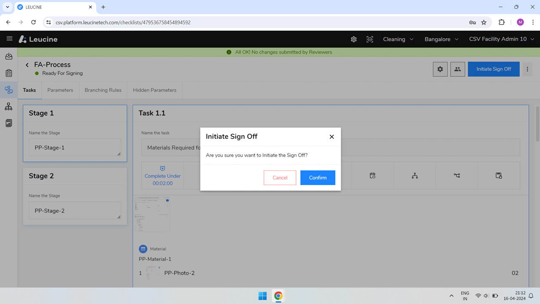Open the Windows Start menu
The width and height of the screenshot is (540, 304).
coord(262,296)
